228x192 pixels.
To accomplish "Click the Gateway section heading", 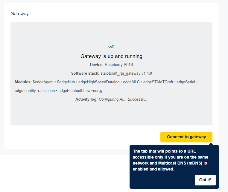I will [x=19, y=14].
